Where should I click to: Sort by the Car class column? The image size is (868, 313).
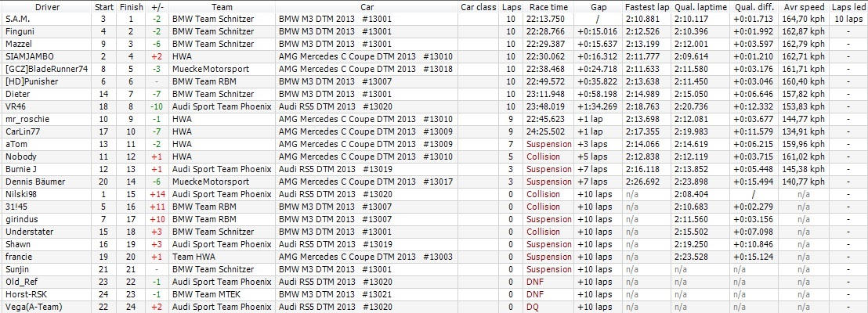[478, 6]
